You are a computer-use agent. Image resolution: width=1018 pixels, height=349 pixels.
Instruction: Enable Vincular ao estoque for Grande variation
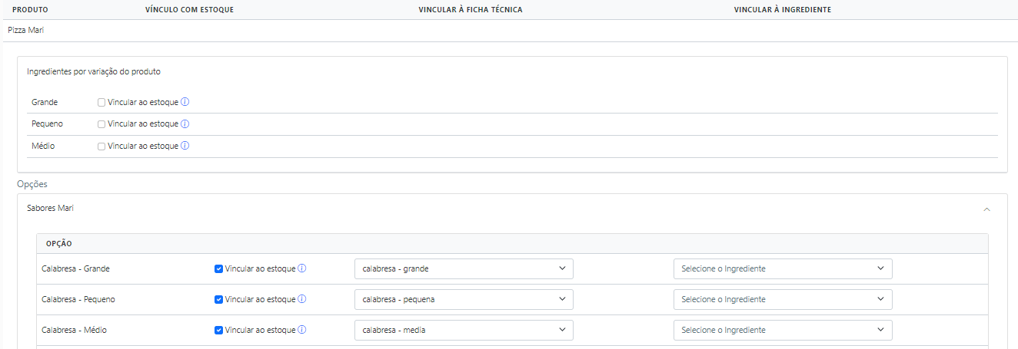(x=101, y=102)
